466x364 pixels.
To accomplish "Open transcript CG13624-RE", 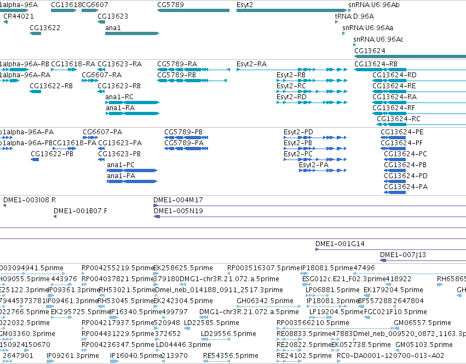I will click(419, 92).
